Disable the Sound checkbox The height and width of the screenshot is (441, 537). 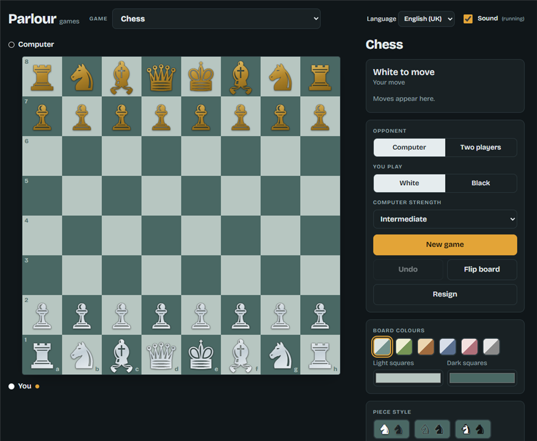[468, 18]
